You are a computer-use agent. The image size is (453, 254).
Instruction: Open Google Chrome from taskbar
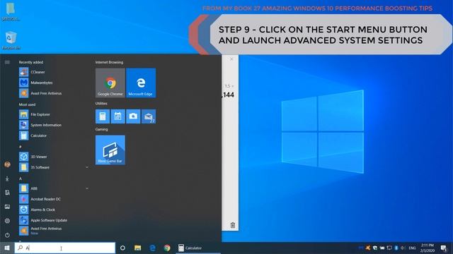pyautogui.click(x=167, y=248)
